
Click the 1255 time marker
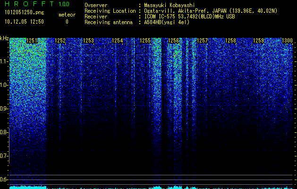pos(145,41)
